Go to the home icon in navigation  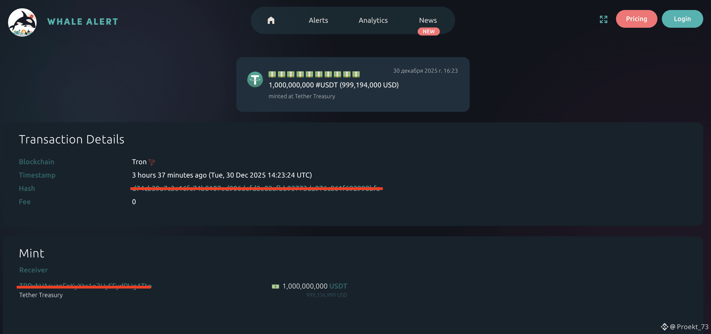click(271, 20)
